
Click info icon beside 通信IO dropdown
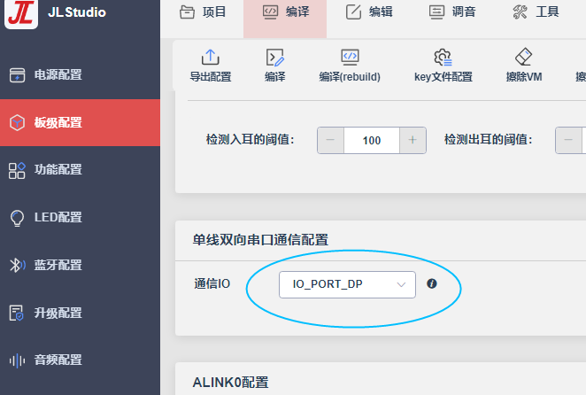(x=432, y=283)
